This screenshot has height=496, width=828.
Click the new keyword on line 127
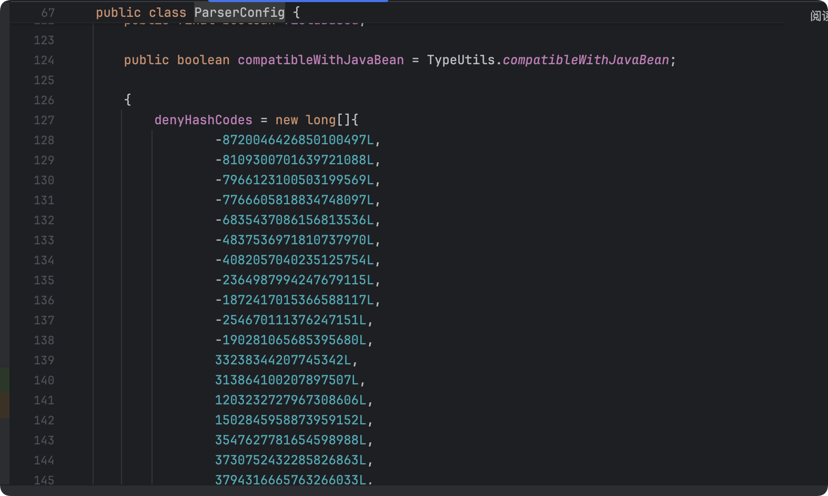287,120
